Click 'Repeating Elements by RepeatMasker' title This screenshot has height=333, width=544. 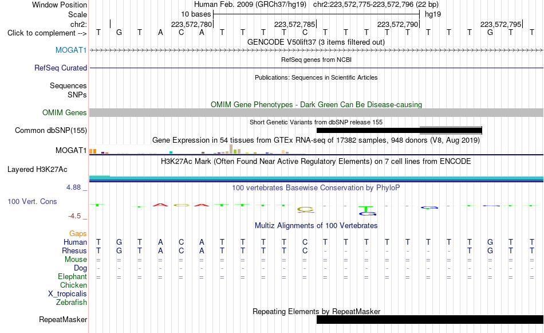coord(316,311)
